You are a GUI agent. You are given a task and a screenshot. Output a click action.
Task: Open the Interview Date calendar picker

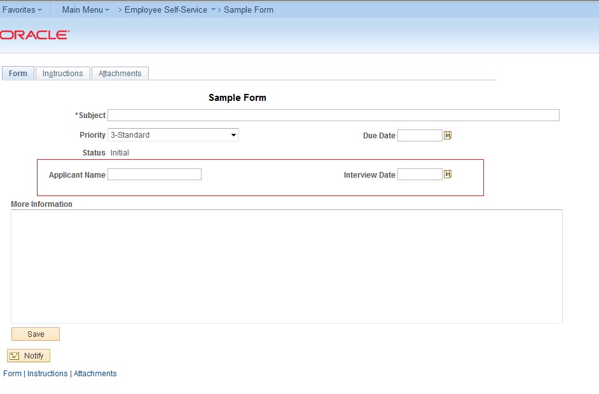pos(446,174)
